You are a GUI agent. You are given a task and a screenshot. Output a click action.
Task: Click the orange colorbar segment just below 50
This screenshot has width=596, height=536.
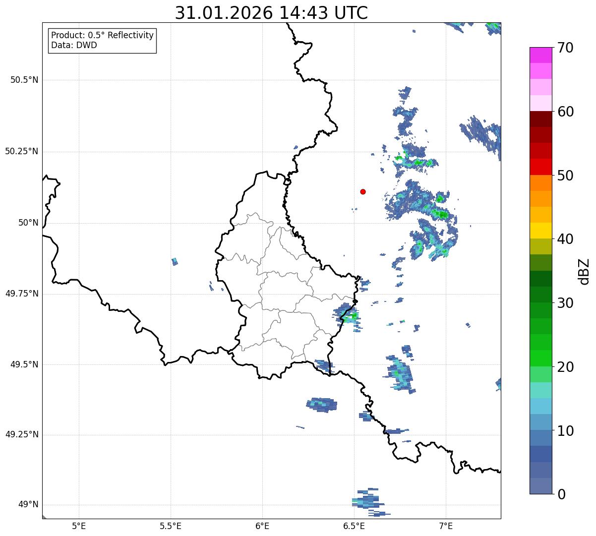tap(540, 182)
